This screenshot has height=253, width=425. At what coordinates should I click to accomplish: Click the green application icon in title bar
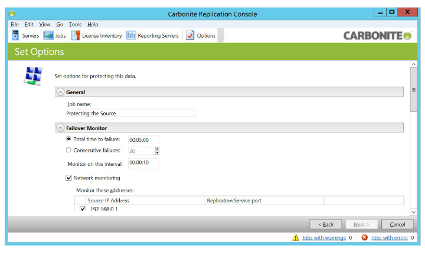tap(12, 14)
